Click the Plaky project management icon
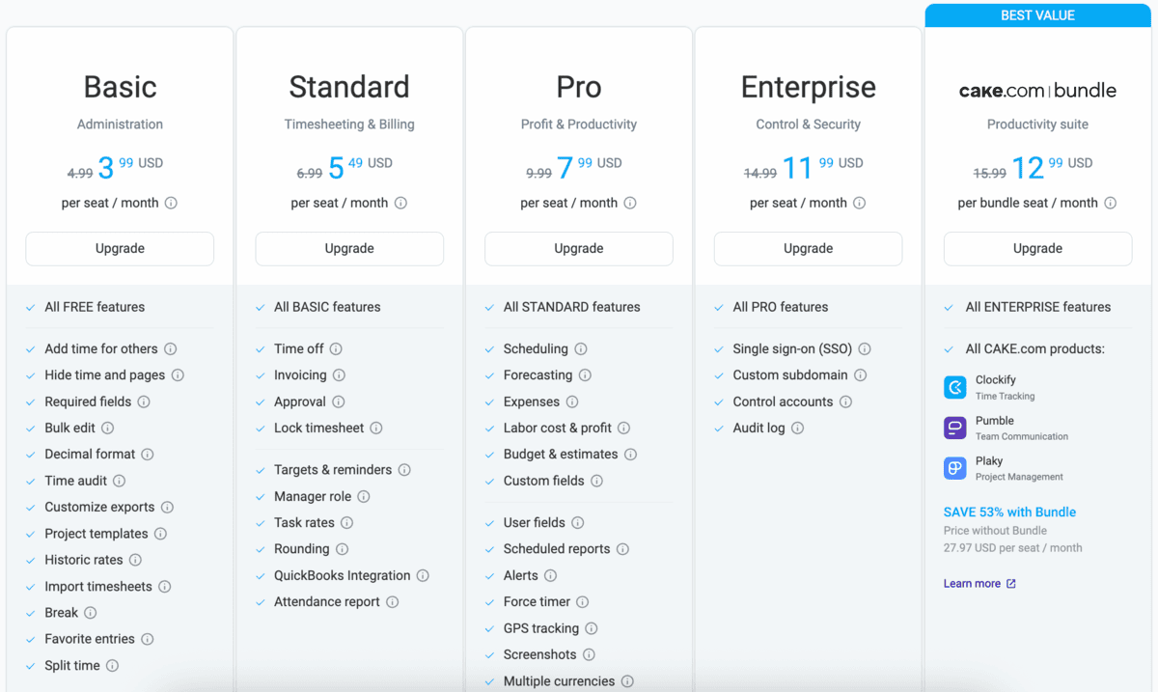 pos(954,468)
